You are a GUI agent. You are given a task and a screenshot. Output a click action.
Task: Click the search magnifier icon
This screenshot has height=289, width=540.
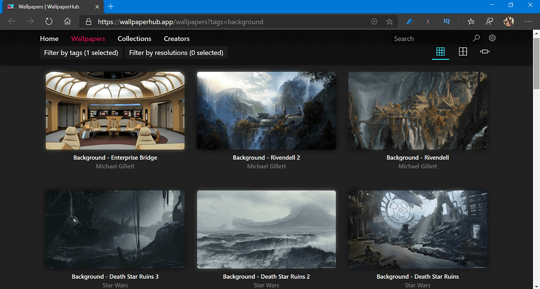click(x=476, y=38)
